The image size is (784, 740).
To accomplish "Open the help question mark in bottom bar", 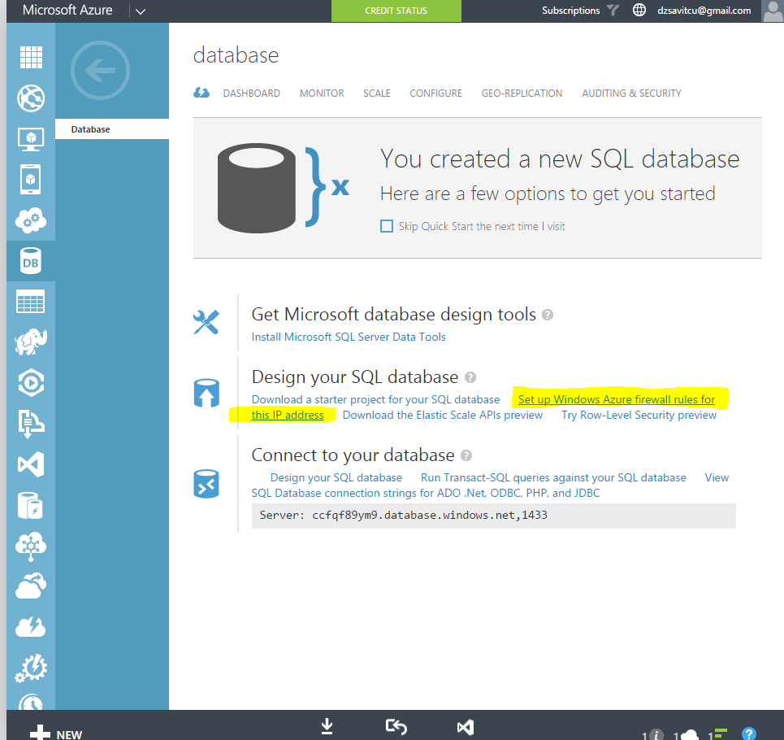I will tap(749, 734).
